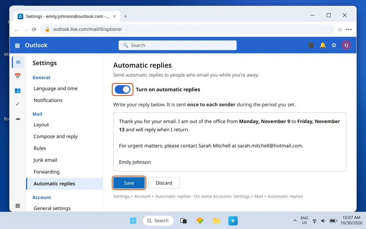Click the Outlook search box
Viewport: 366px width, 229px height.
177,45
